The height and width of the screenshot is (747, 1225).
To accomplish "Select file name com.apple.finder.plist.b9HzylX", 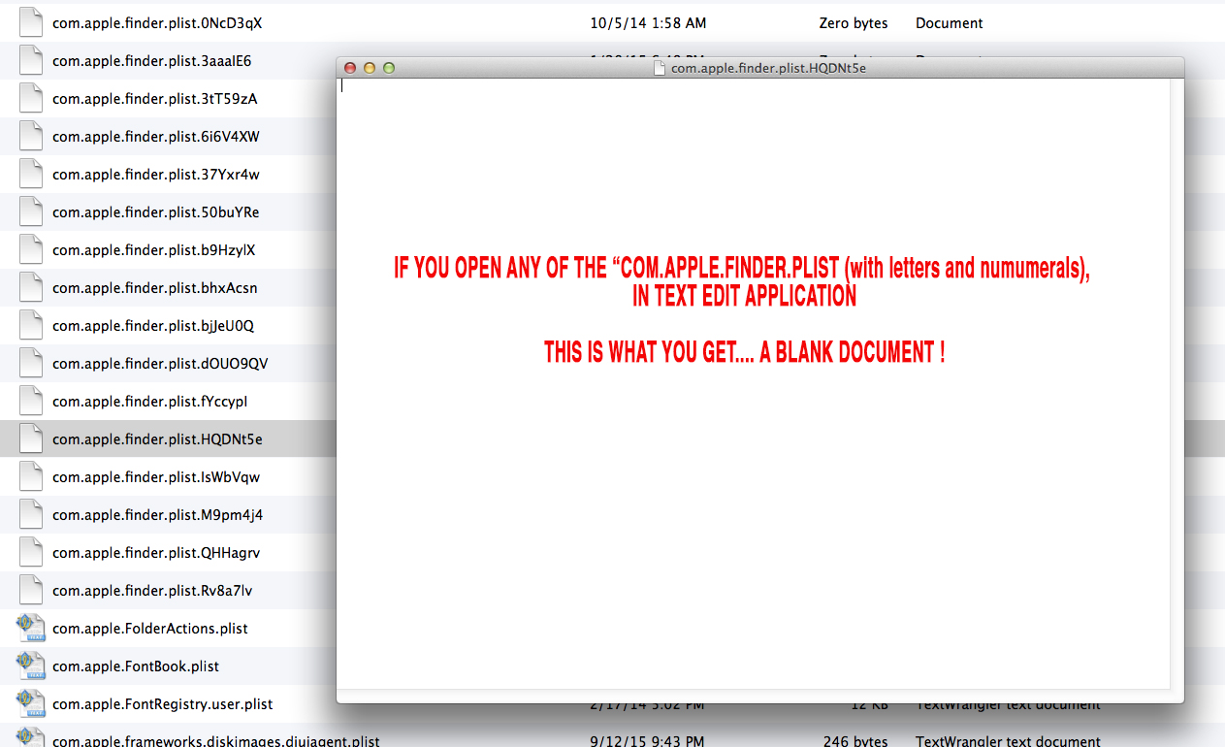I will (x=154, y=250).
